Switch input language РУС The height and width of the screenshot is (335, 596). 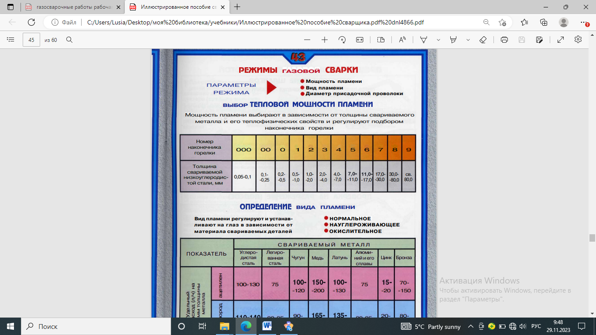point(536,326)
